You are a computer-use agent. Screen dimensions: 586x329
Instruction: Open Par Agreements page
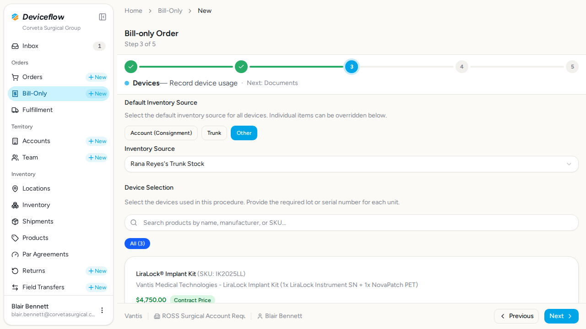pyautogui.click(x=59, y=255)
